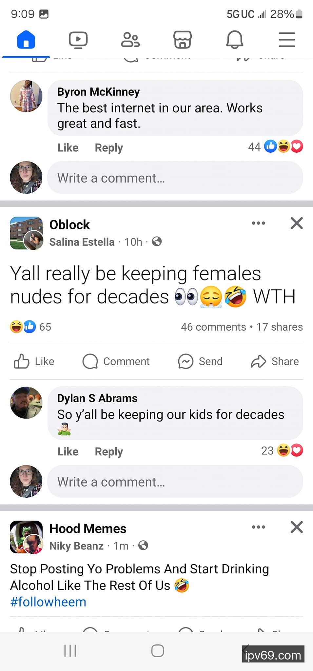
Task: Like the Oblock post
Action: [x=34, y=361]
